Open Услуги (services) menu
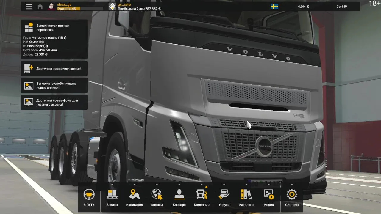The width and height of the screenshot is (381, 214). click(x=224, y=198)
